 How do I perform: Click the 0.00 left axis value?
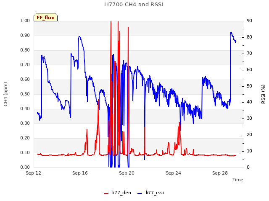tap(25, 167)
